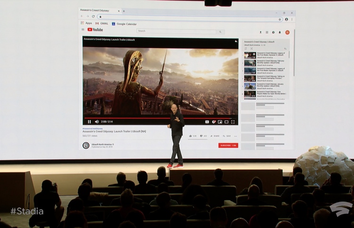Open the Google Calendar bookmark
Image resolution: width=354 pixels, height=228 pixels.
pyautogui.click(x=125, y=24)
